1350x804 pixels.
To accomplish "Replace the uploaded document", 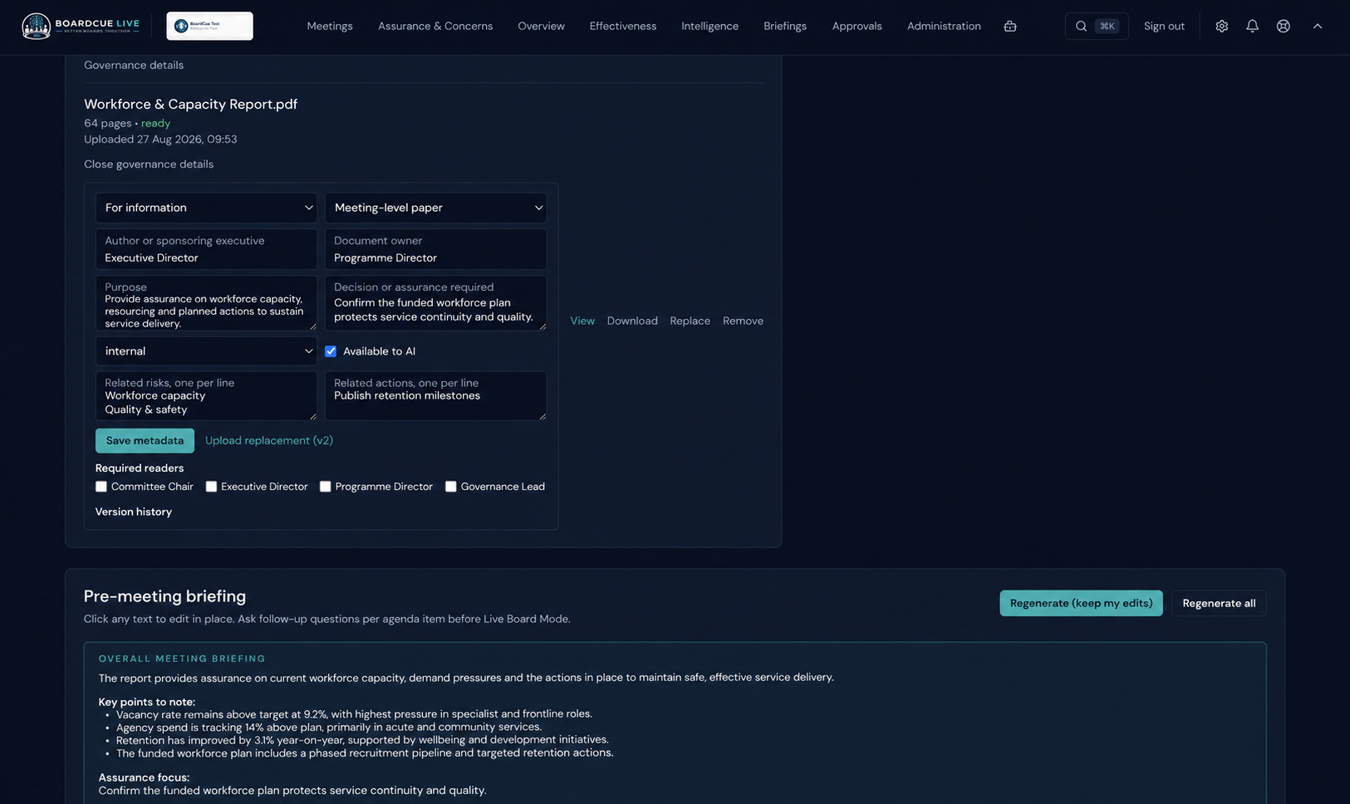I will (690, 321).
